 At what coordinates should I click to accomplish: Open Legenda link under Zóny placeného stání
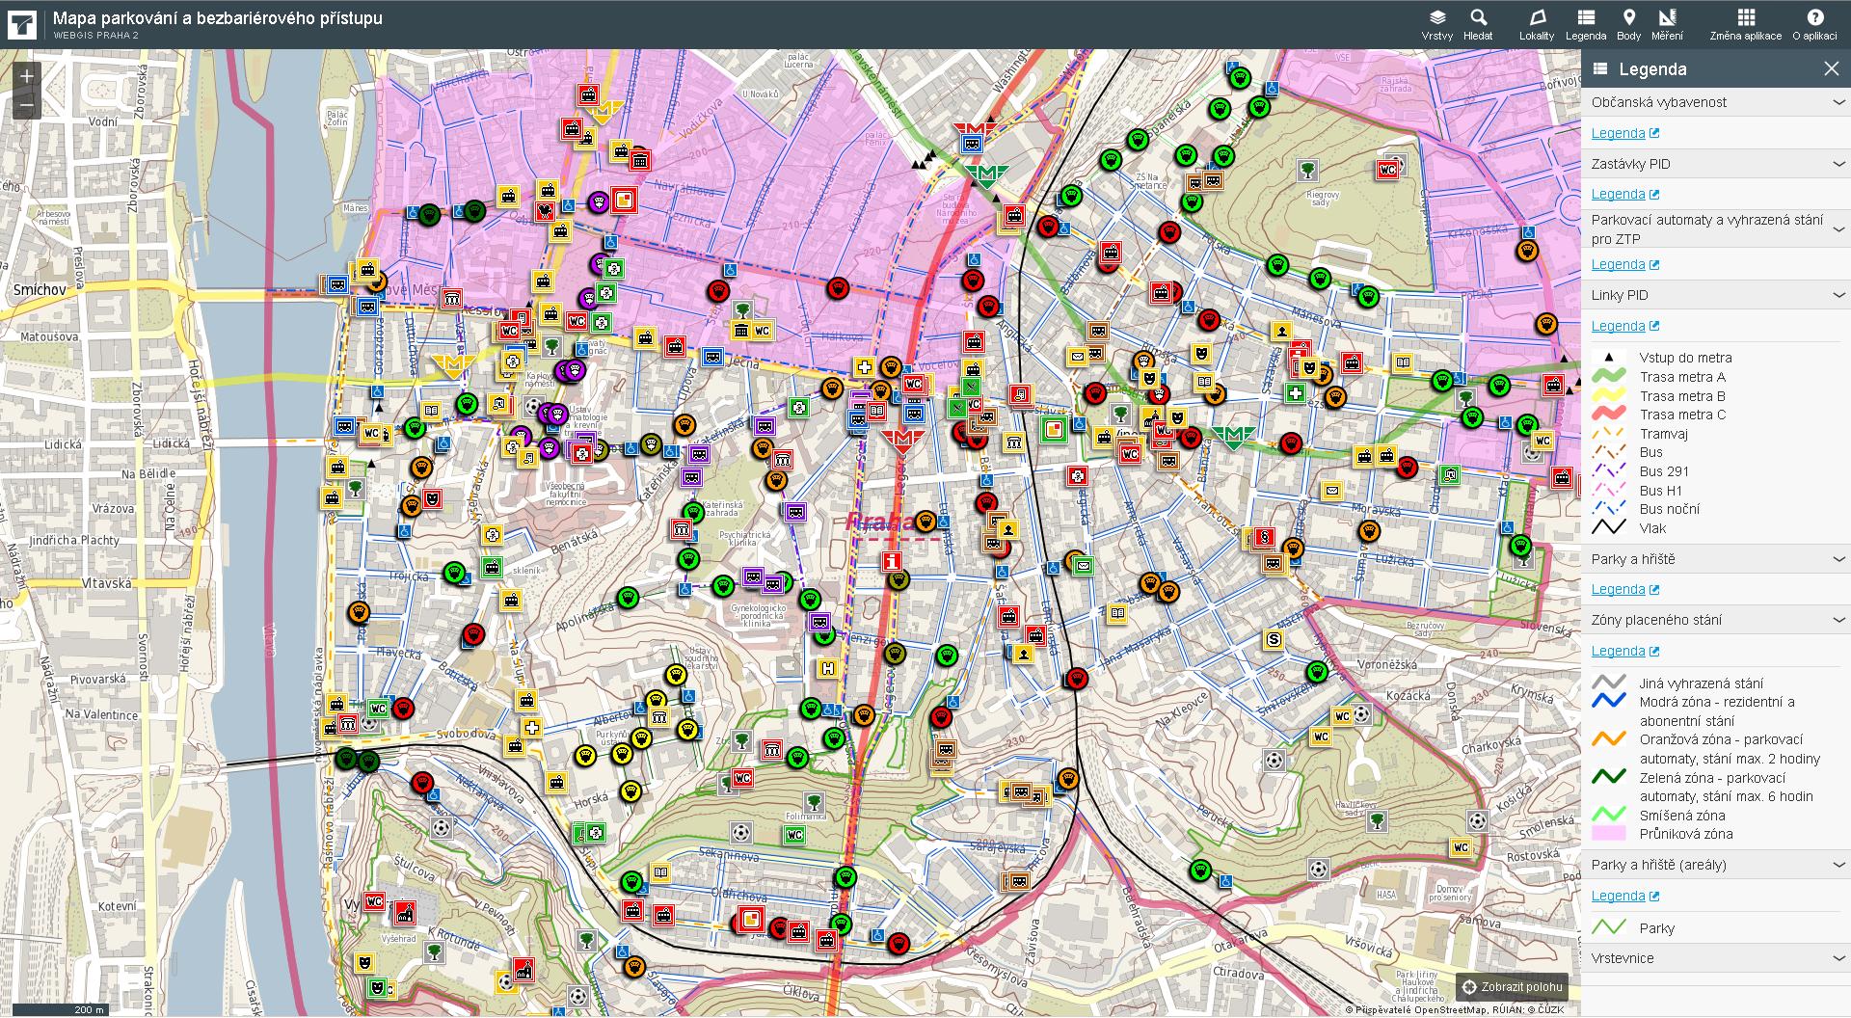[1624, 651]
